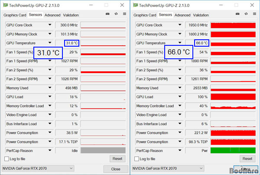Click the gray Idle PerfCap bar in left window
Viewport: 260px width, 175px height.
[103, 150]
